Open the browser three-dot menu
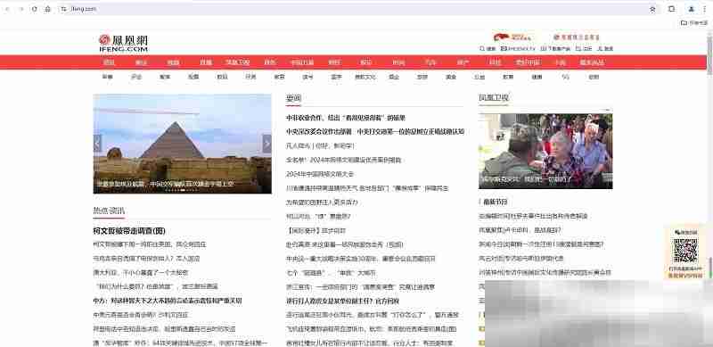 point(704,9)
